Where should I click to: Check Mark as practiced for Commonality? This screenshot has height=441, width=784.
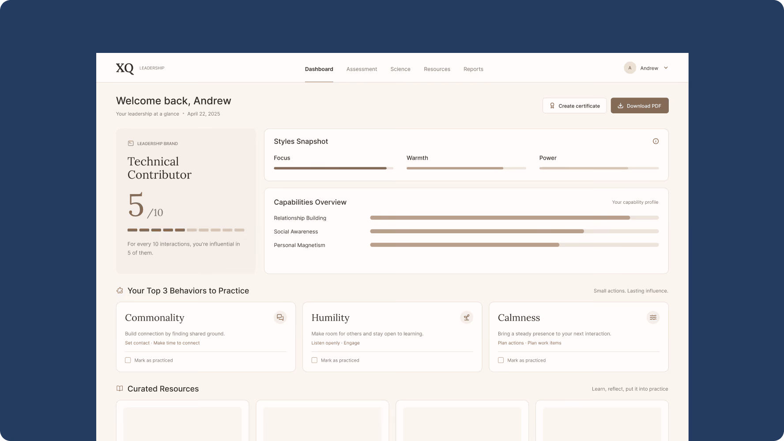coord(128,360)
